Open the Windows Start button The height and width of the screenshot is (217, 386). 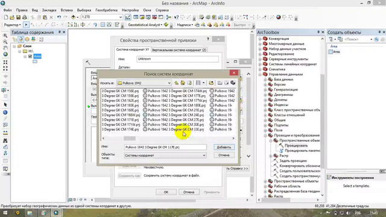pos(5,213)
